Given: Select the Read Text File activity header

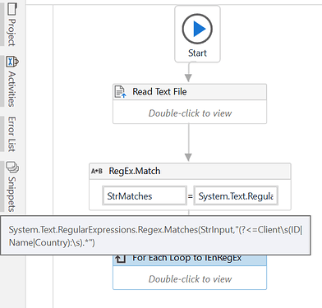Looking at the screenshot, I should [190, 92].
